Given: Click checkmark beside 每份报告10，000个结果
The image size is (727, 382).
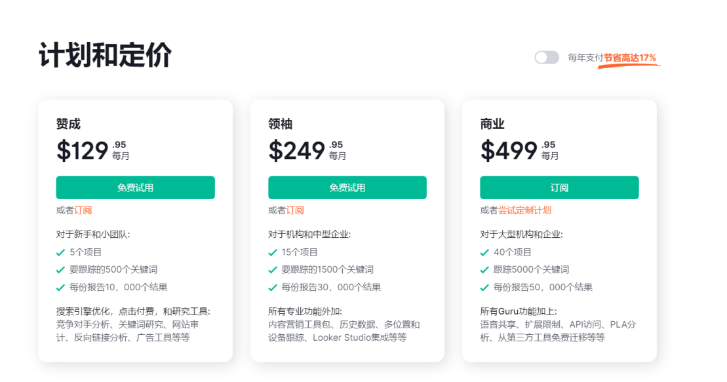Looking at the screenshot, I should click(61, 288).
